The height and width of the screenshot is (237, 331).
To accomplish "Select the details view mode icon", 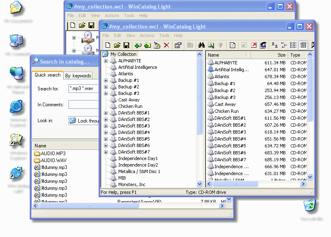I will (303, 45).
